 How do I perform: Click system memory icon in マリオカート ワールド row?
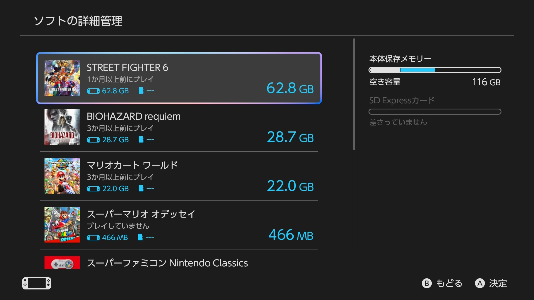tap(93, 189)
